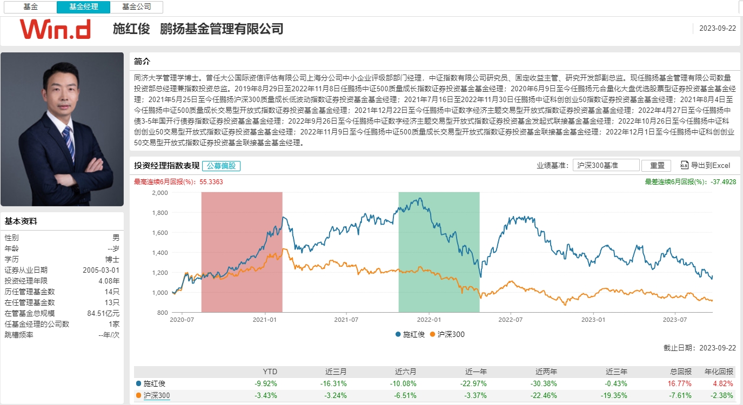Screen dimensions: 743x405
Task: Click the 施红俊 row label in the returns table
Action: (x=155, y=383)
